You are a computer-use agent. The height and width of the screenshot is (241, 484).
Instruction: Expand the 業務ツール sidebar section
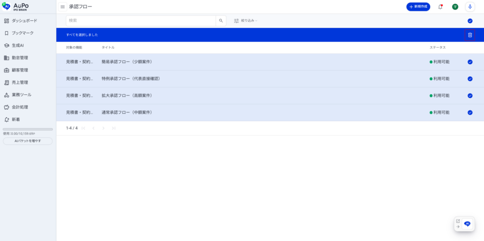click(x=21, y=95)
